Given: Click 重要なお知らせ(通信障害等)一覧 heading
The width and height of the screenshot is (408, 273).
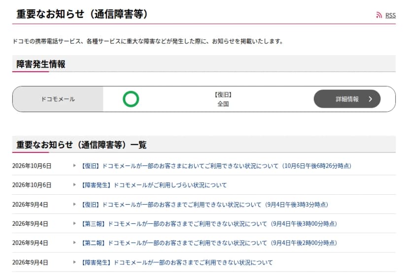Looking at the screenshot, I should 81,145.
